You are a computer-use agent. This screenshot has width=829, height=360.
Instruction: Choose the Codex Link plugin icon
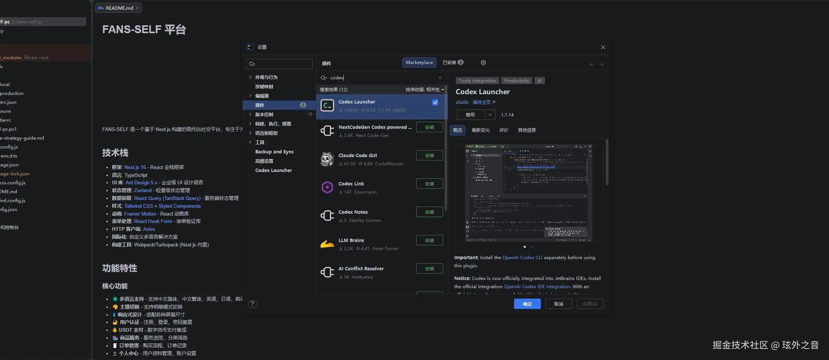(x=327, y=188)
